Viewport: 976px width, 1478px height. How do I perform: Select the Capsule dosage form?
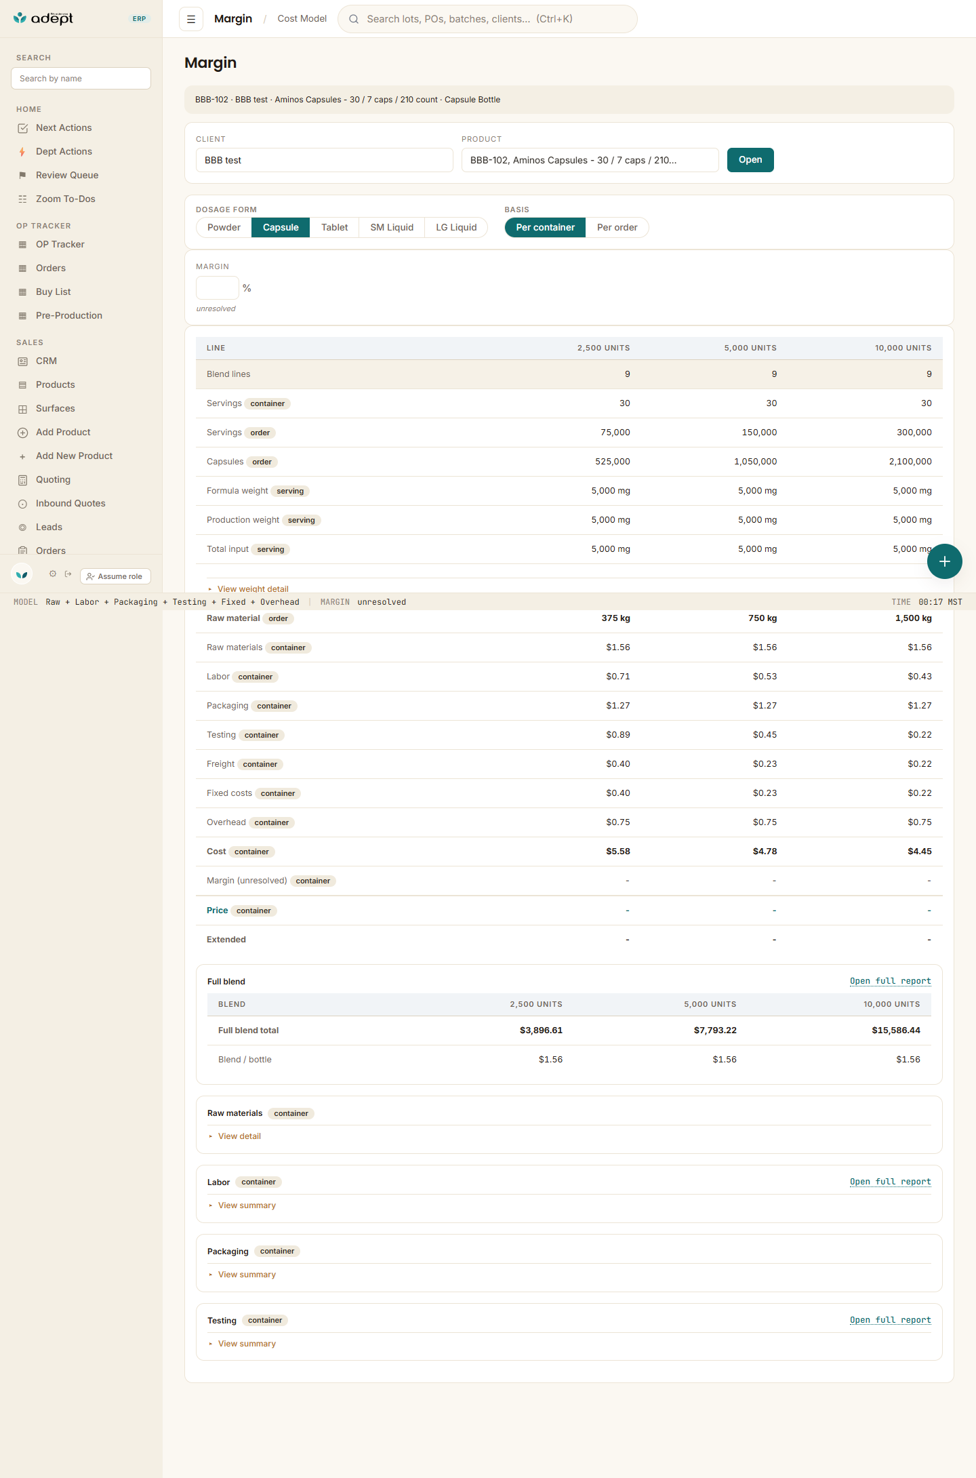coord(281,227)
